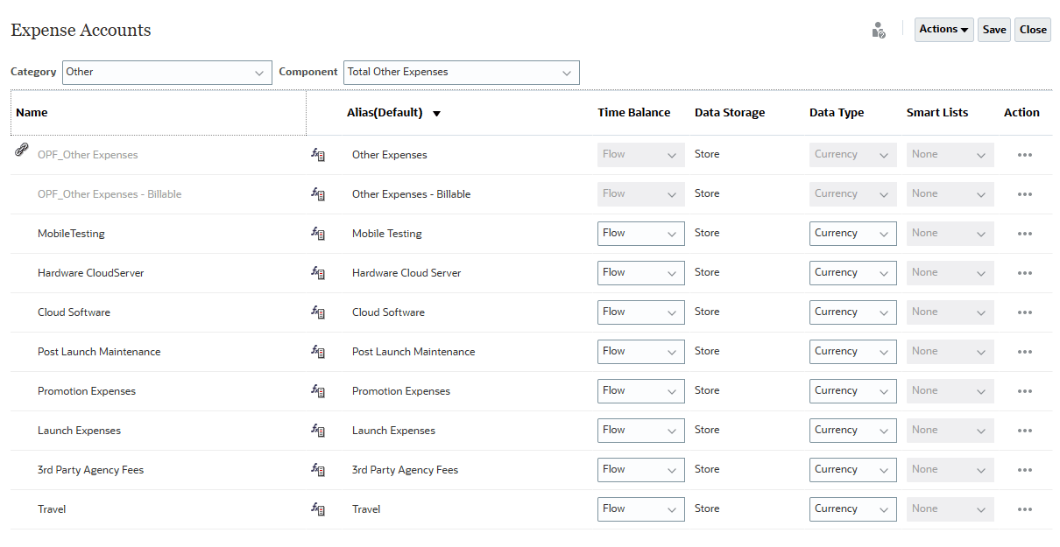Screen dimensions: 1060x547
Task: Open formula icon for OPF_Other Expenses row
Action: [x=318, y=155]
